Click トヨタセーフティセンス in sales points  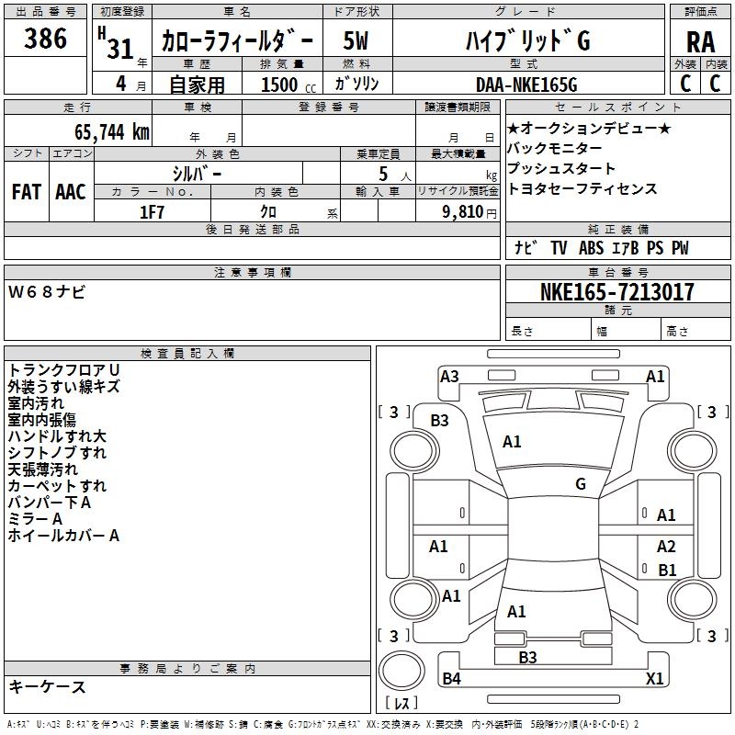click(582, 188)
